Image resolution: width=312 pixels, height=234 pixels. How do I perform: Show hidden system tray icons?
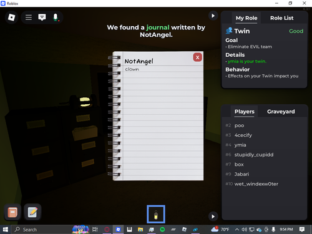pos(237,230)
